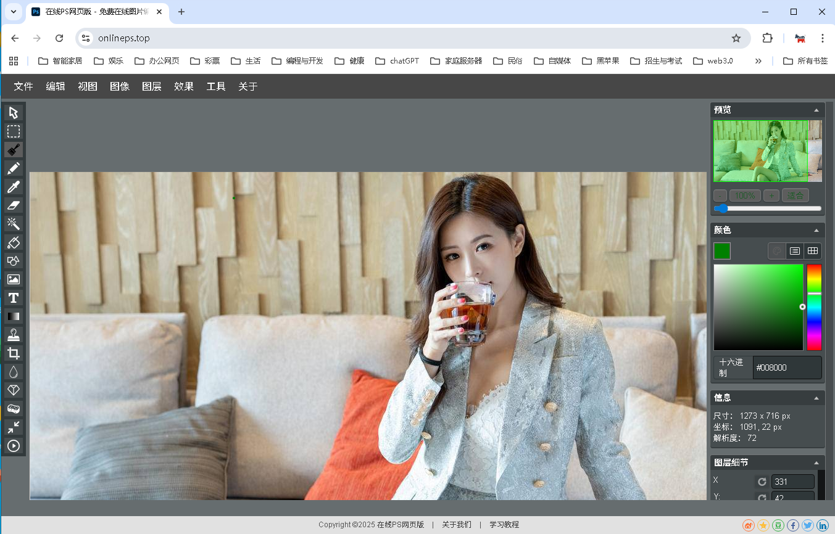This screenshot has width=835, height=534.
Task: Activate the magic wand tool
Action: (14, 224)
